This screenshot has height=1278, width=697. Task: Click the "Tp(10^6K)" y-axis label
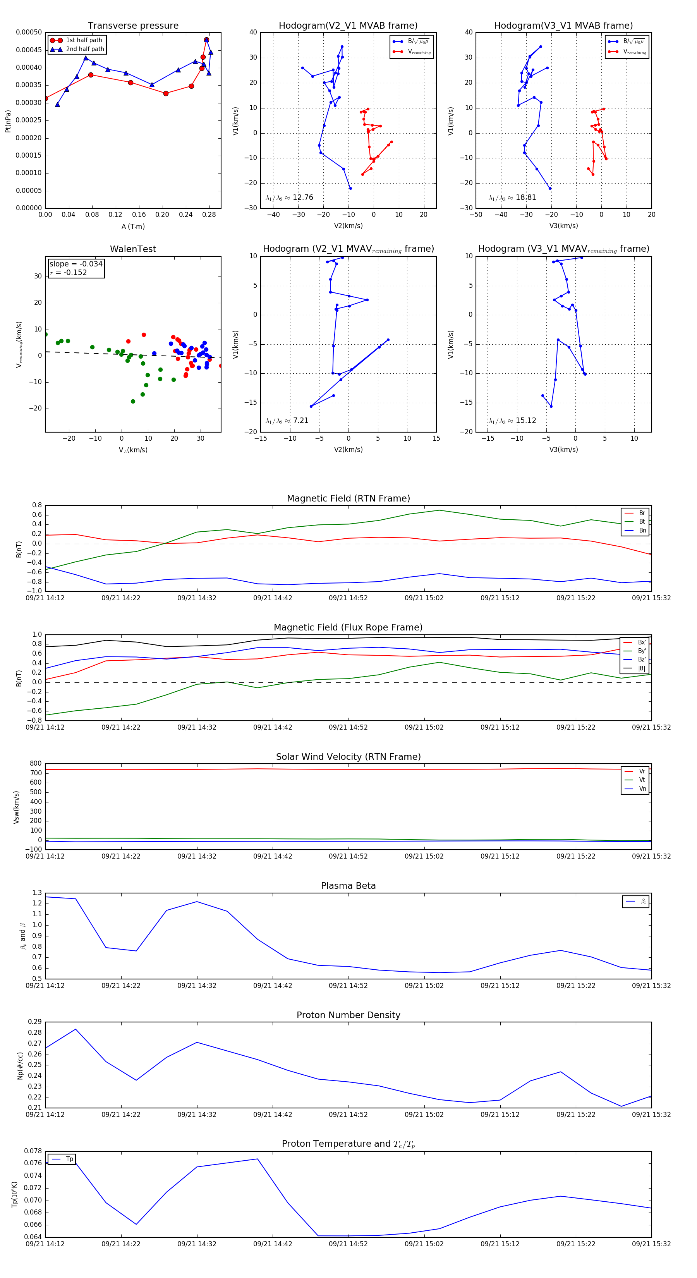click(x=14, y=1194)
